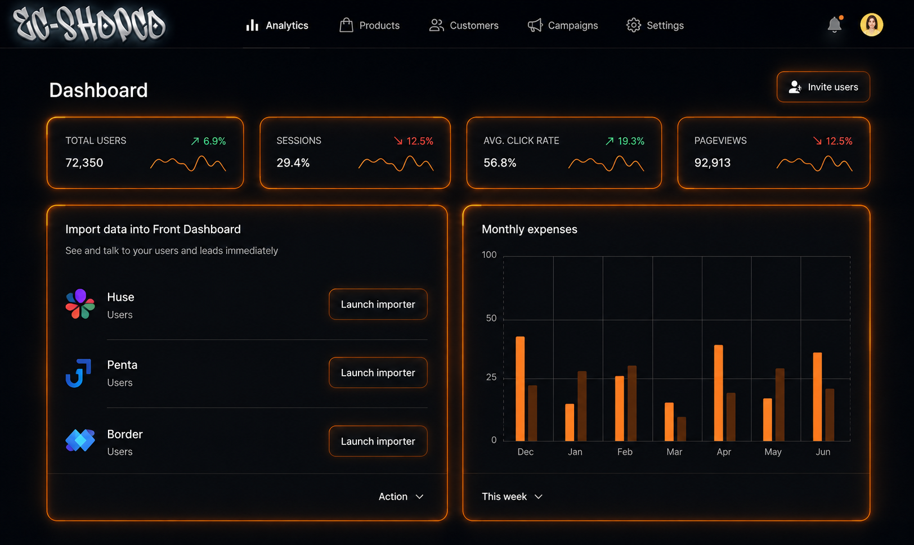
Task: Click the Avg. Click Rate sparkline chart
Action: [x=606, y=164]
